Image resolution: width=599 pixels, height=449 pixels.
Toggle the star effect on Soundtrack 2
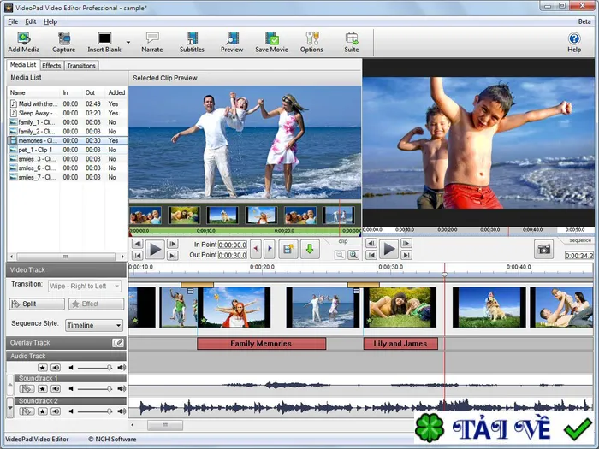(43, 411)
